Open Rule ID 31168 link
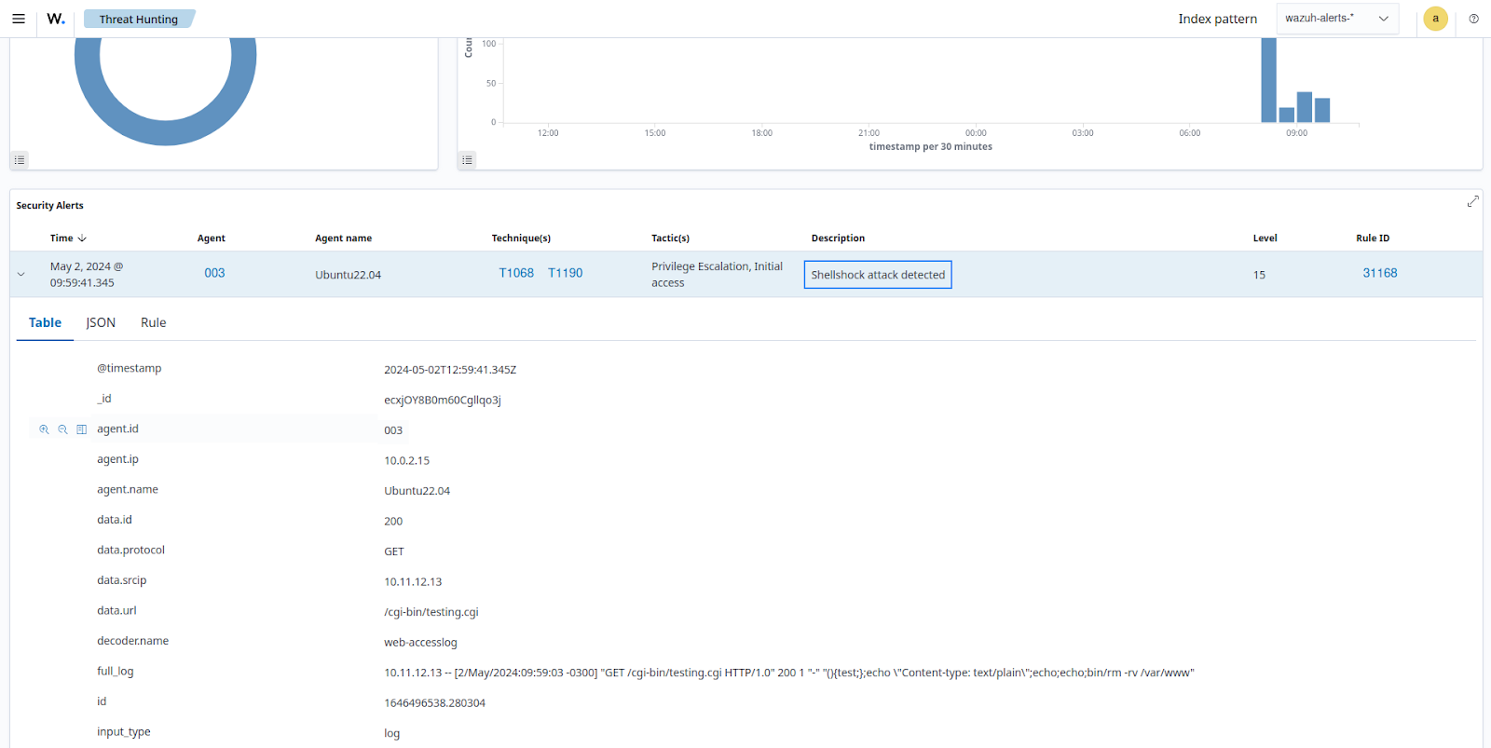This screenshot has height=748, width=1491. [1379, 273]
